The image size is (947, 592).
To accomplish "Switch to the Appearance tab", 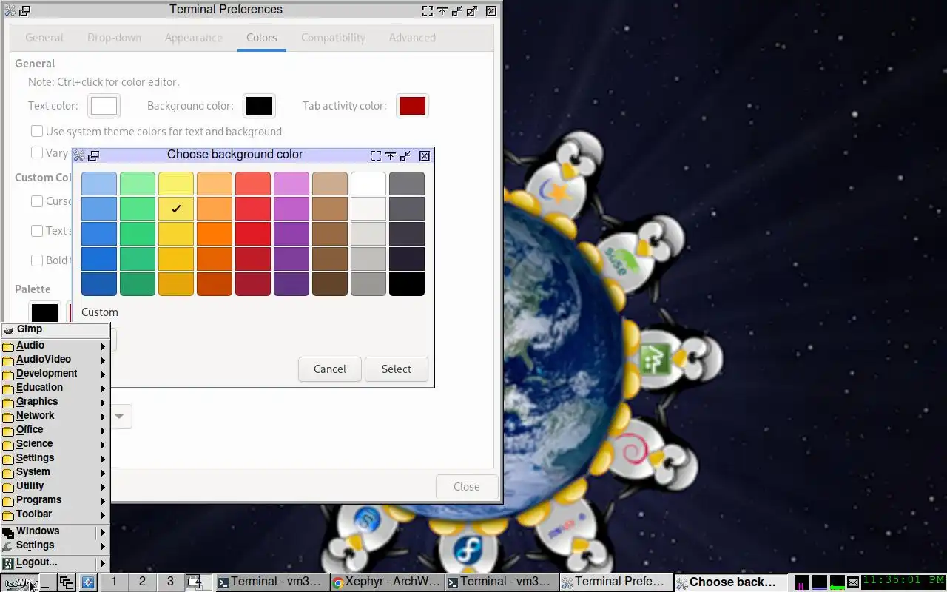I will (194, 38).
